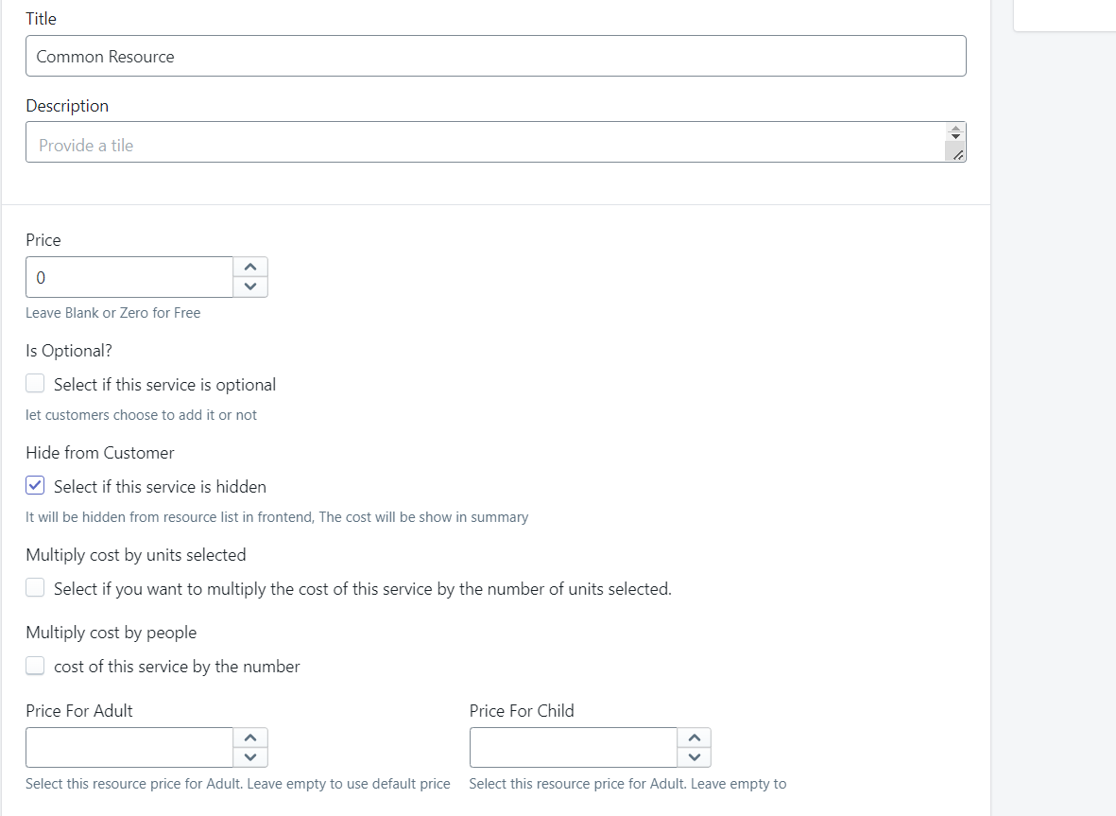The height and width of the screenshot is (816, 1116).
Task: Click the Description textarea resize grip
Action: click(958, 154)
